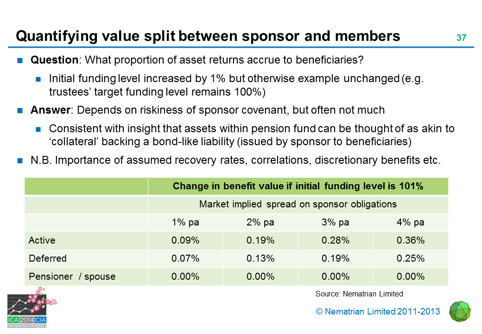Screen dimensions: 482x334
Task: Select the Active row label
Action: [x=42, y=240]
